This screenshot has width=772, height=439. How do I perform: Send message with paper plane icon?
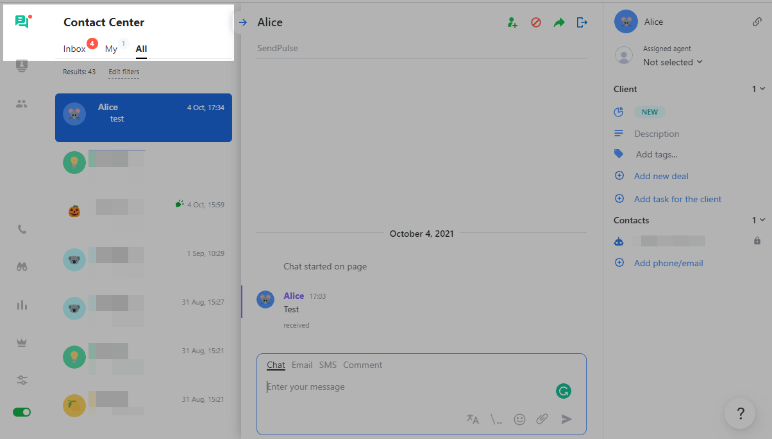point(566,419)
